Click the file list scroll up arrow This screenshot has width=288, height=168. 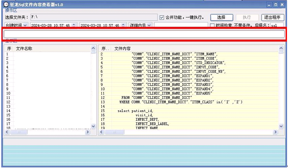tap(93, 48)
